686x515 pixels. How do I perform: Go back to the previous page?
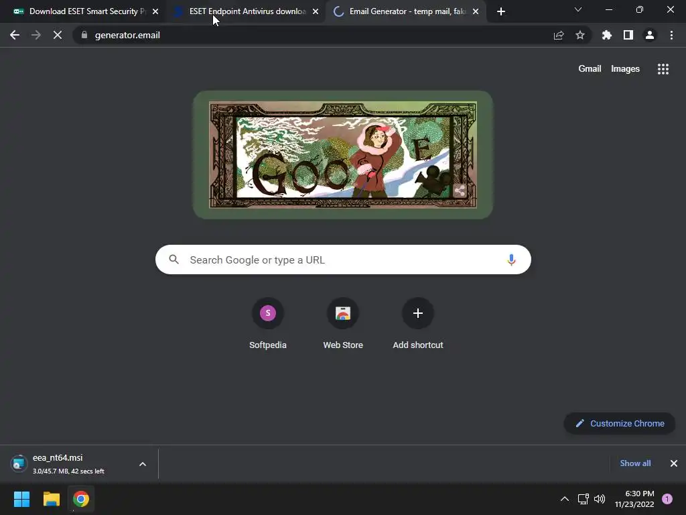point(15,35)
